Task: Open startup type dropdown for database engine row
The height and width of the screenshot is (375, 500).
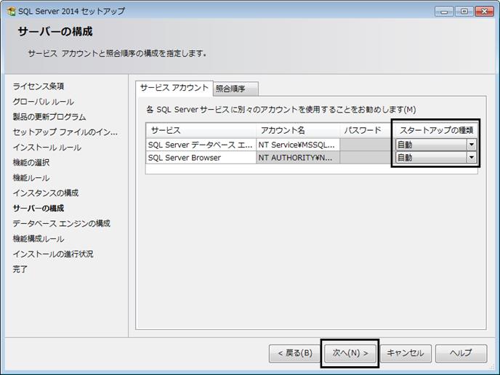Action: pos(472,145)
